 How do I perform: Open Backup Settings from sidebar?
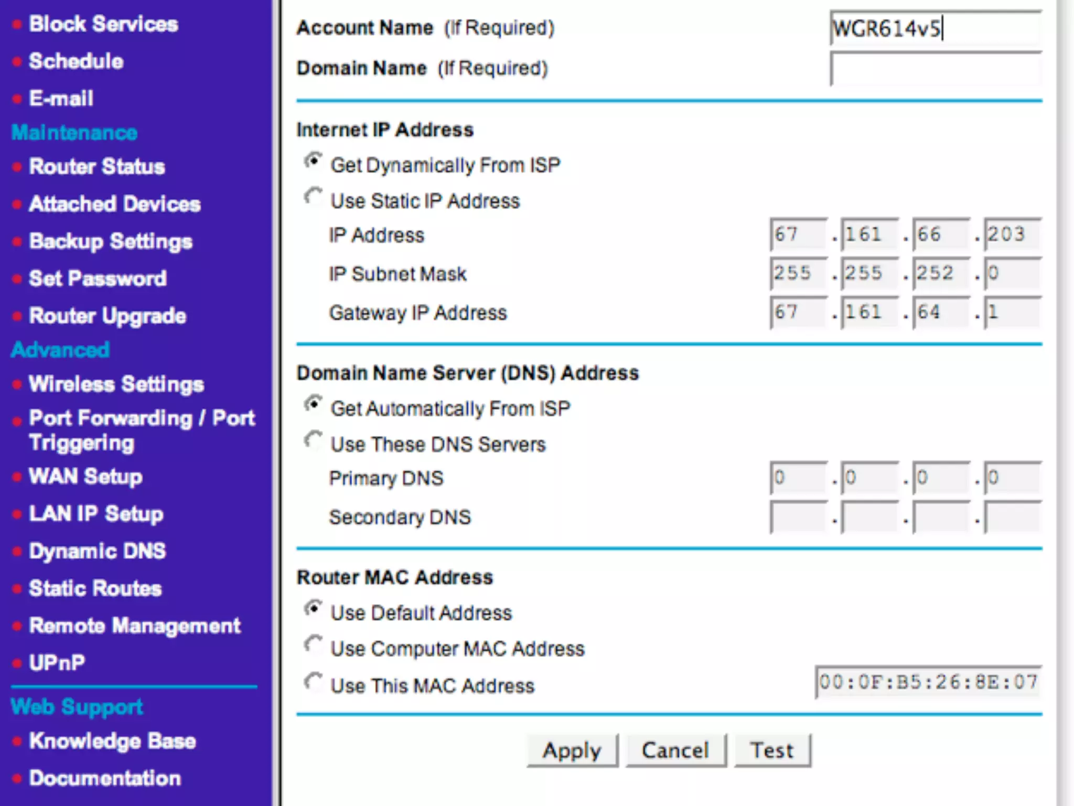point(111,241)
